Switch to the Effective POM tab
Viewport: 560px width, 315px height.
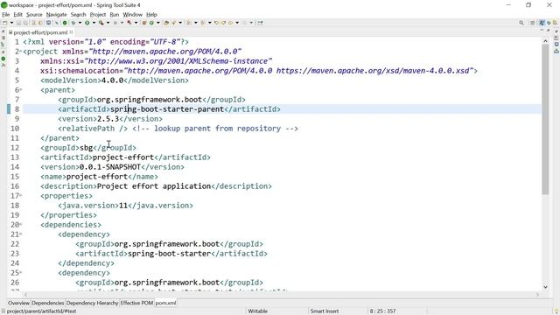click(136, 303)
